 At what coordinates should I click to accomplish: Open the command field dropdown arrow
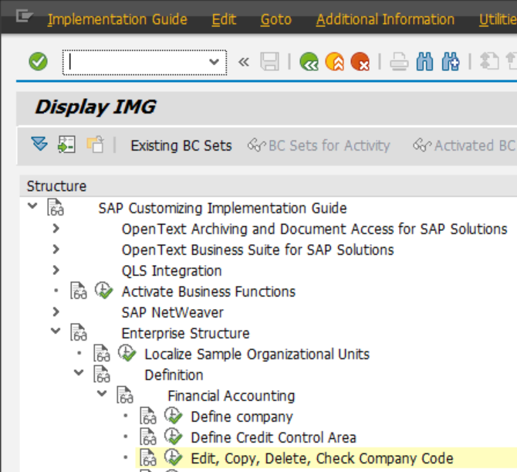click(214, 62)
